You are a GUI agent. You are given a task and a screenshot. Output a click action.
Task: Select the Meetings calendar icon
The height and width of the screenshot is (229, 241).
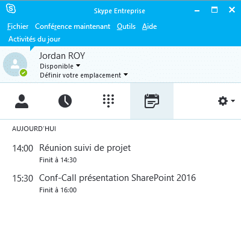point(152,101)
